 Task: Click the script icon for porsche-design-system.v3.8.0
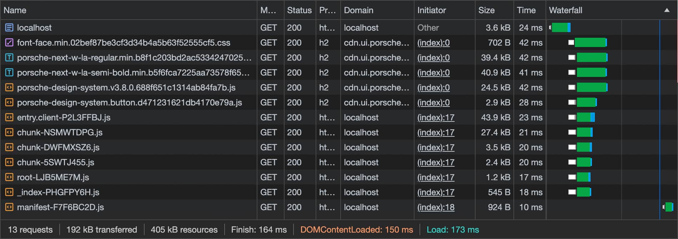(x=9, y=88)
